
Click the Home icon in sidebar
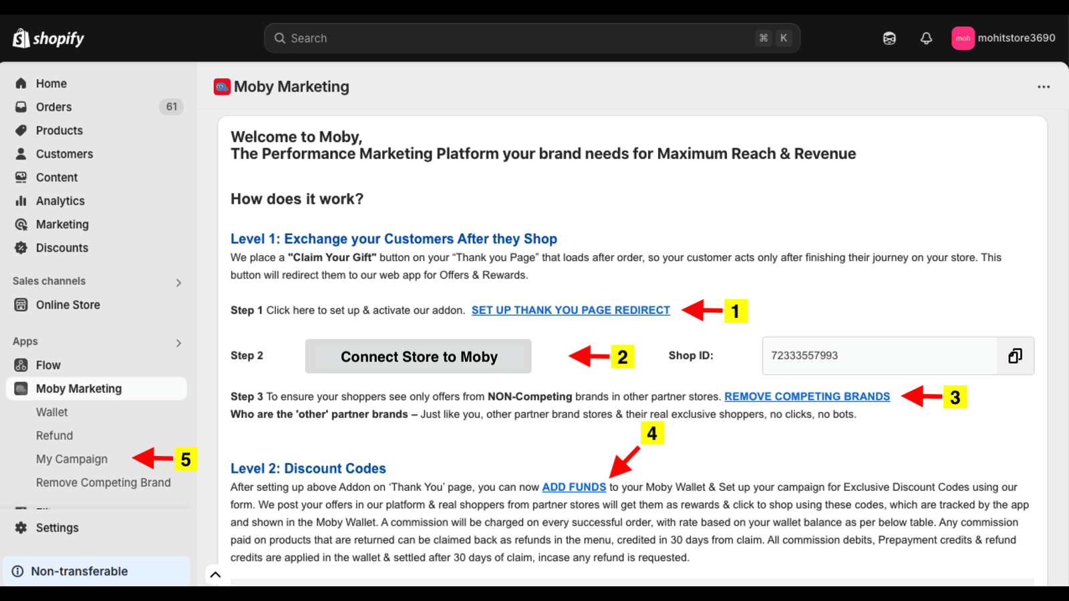point(21,83)
